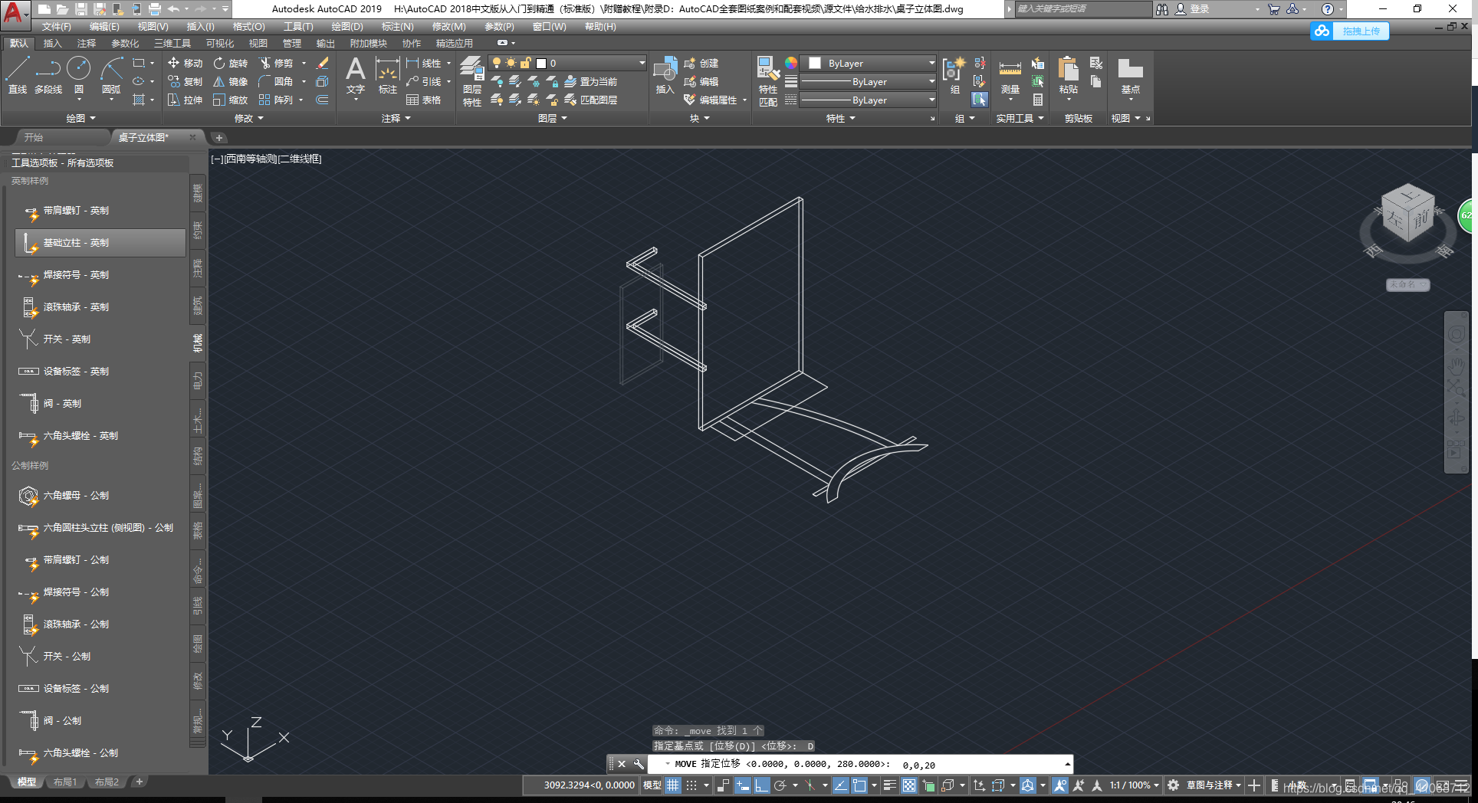Switch to the 插入 ribbon tab

(52, 43)
